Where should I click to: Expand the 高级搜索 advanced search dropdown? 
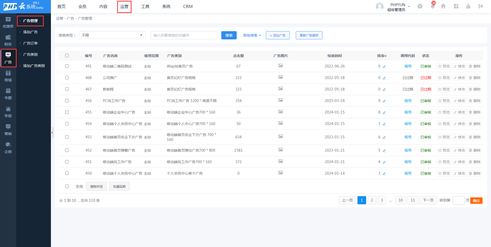point(252,35)
